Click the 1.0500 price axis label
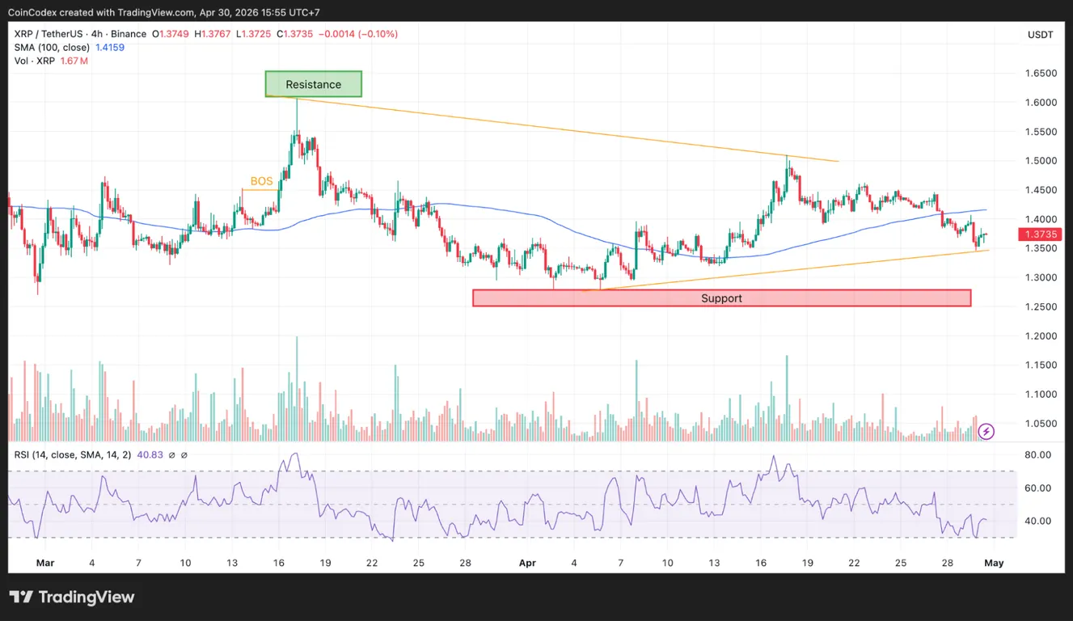 (x=1041, y=424)
